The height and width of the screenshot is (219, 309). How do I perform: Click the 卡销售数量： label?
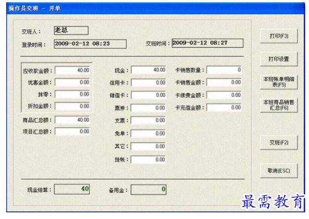(x=189, y=70)
